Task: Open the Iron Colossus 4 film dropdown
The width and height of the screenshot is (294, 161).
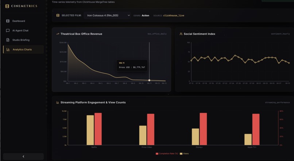Action: (107, 16)
